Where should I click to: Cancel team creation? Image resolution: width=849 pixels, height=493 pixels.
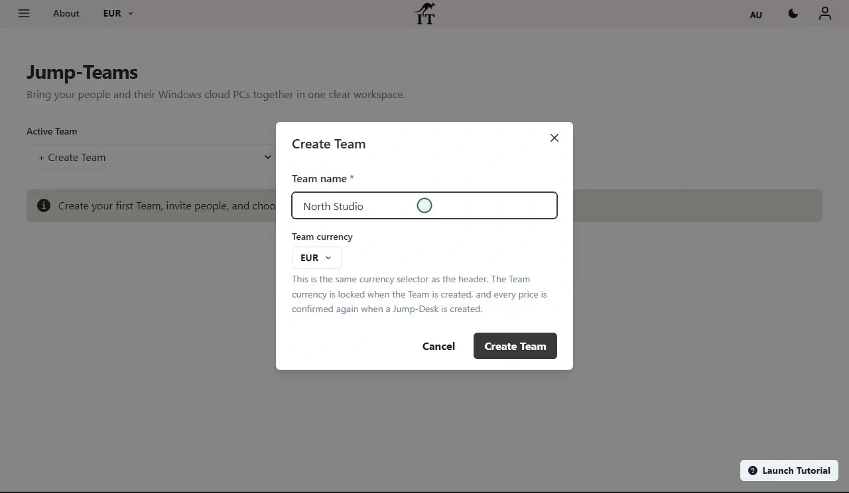[438, 346]
